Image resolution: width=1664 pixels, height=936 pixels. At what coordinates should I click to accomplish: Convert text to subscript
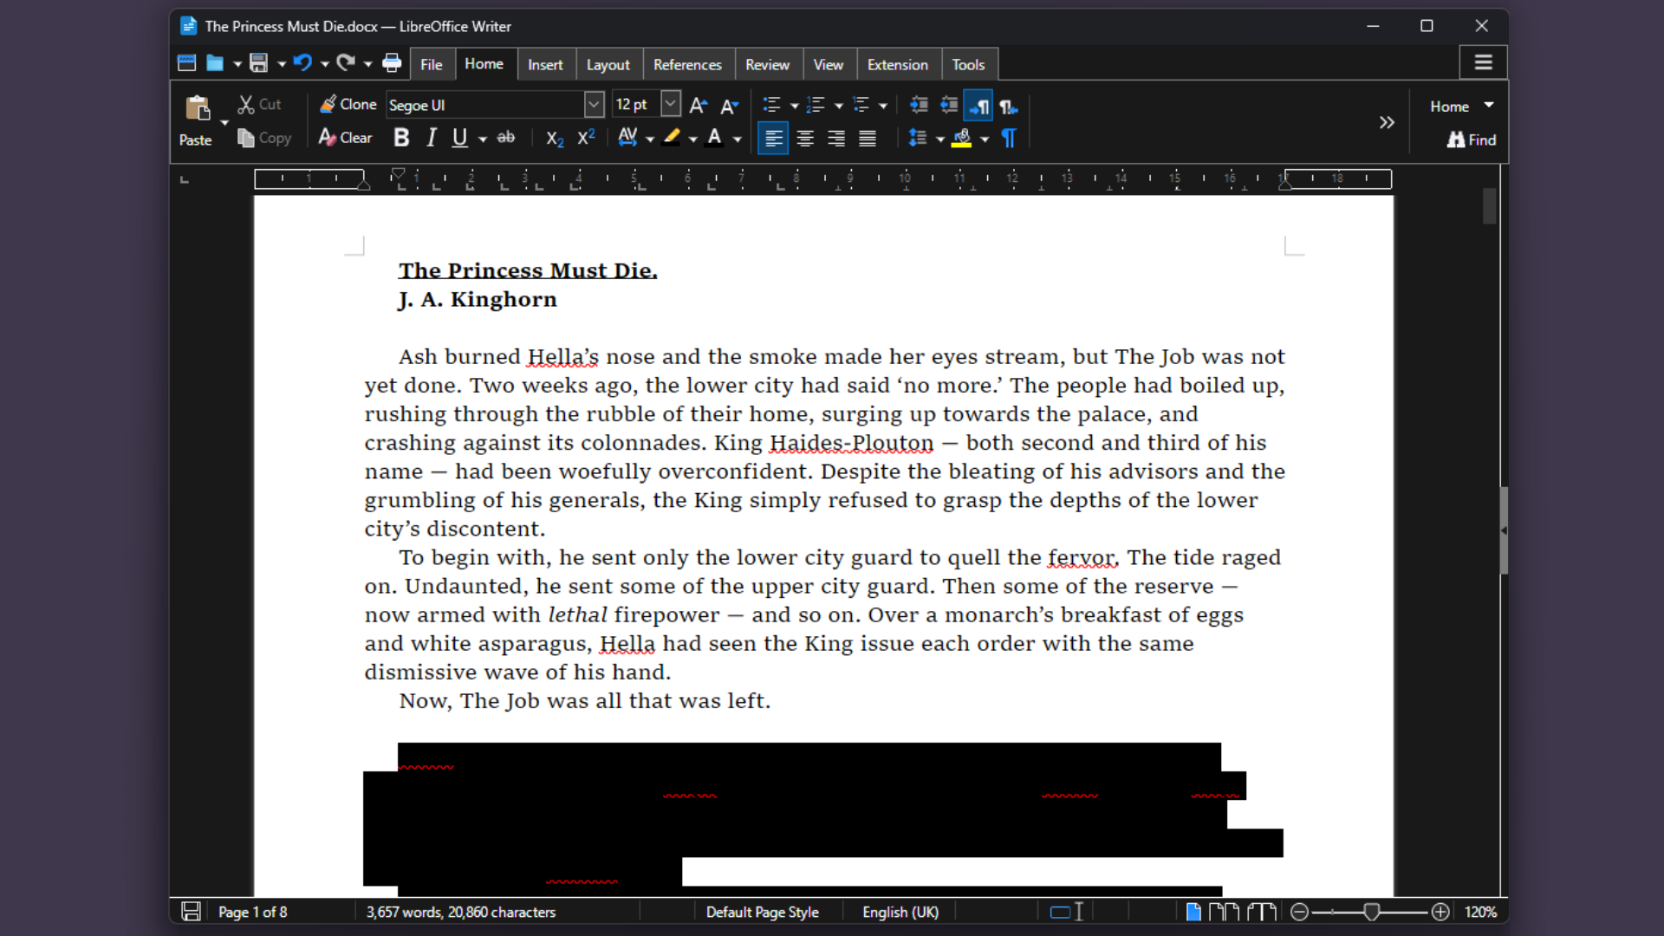pos(554,139)
